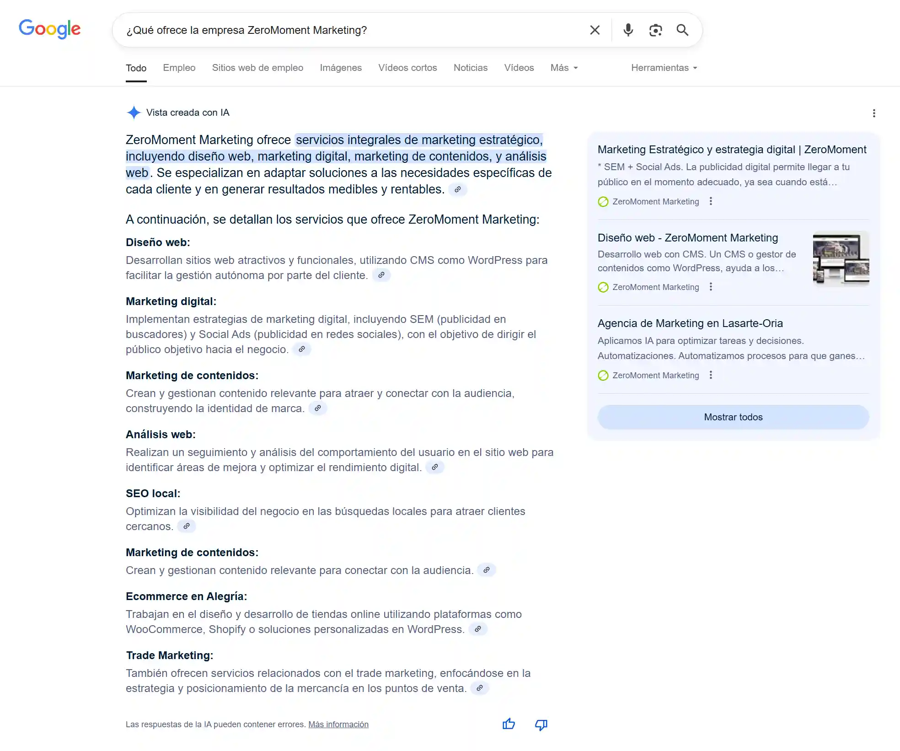Switch to the Imágenes tab
900x751 pixels.
pos(340,68)
